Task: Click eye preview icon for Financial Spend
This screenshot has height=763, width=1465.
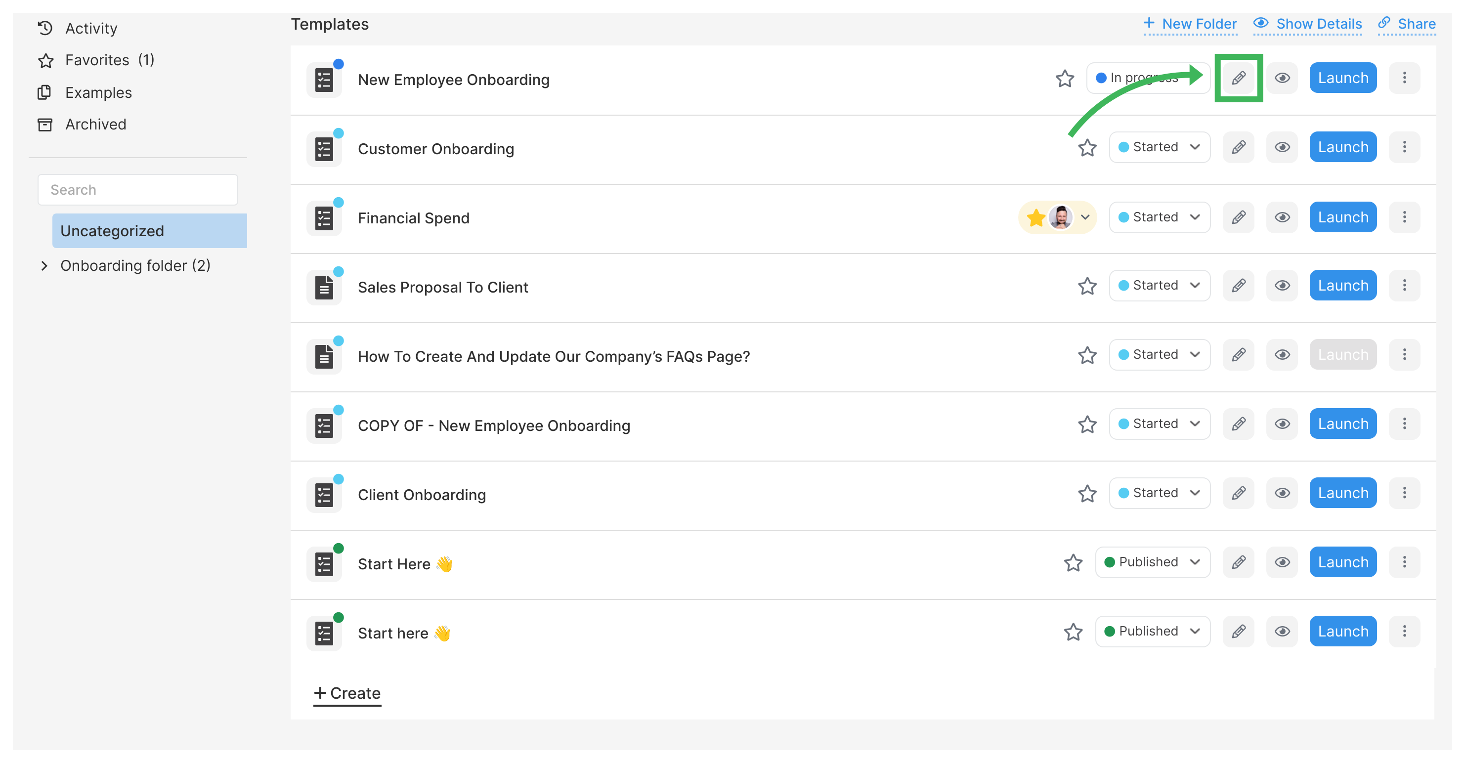Action: (x=1282, y=217)
